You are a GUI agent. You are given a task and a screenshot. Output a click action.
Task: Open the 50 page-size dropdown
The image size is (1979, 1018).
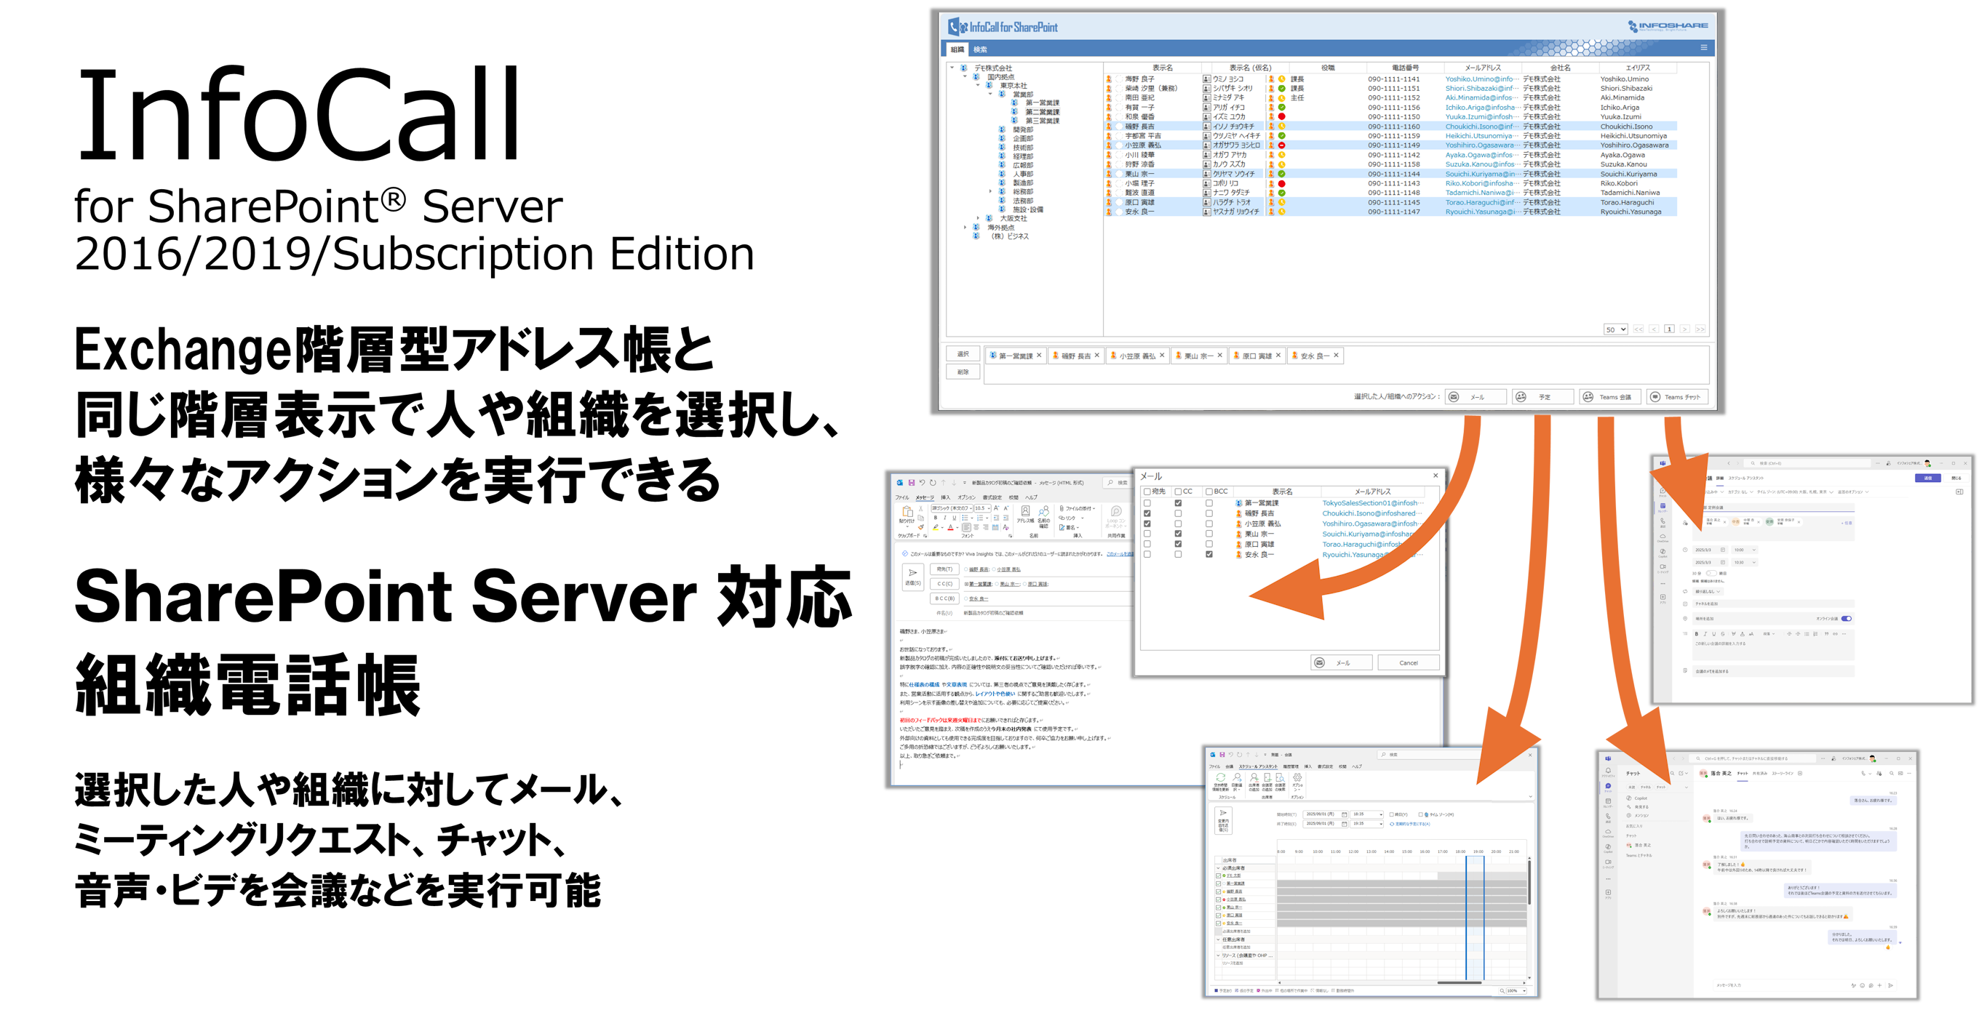click(1615, 329)
